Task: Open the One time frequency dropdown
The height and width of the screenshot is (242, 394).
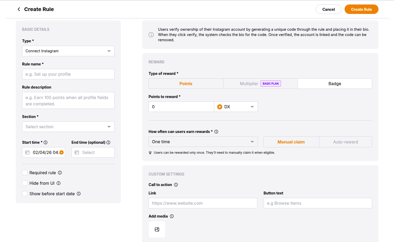Action: coord(203,142)
